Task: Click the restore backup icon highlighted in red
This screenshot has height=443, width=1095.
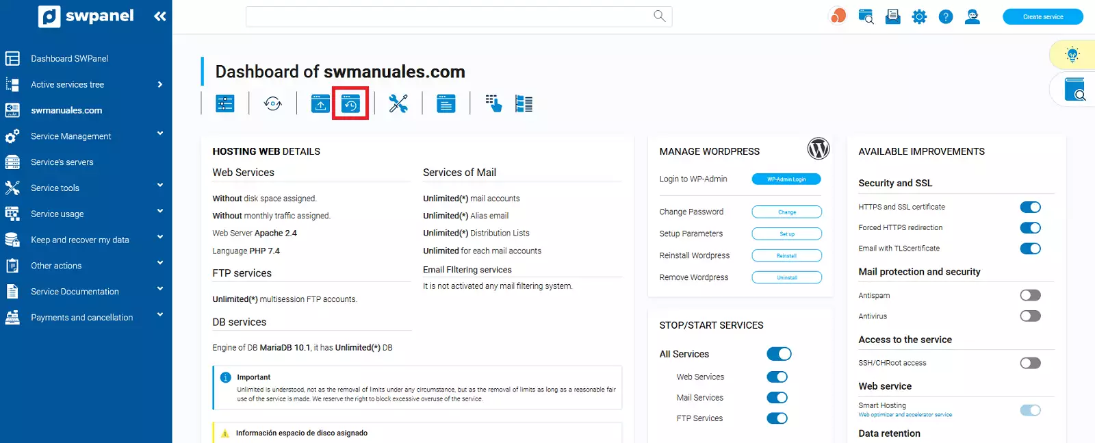Action: 350,104
